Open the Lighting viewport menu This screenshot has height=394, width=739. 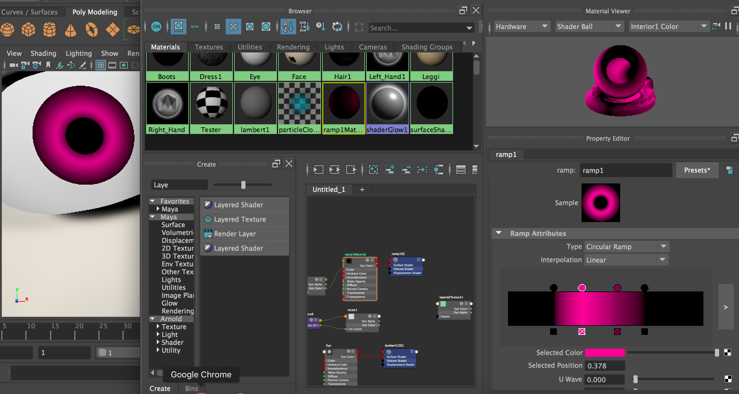tap(78, 53)
